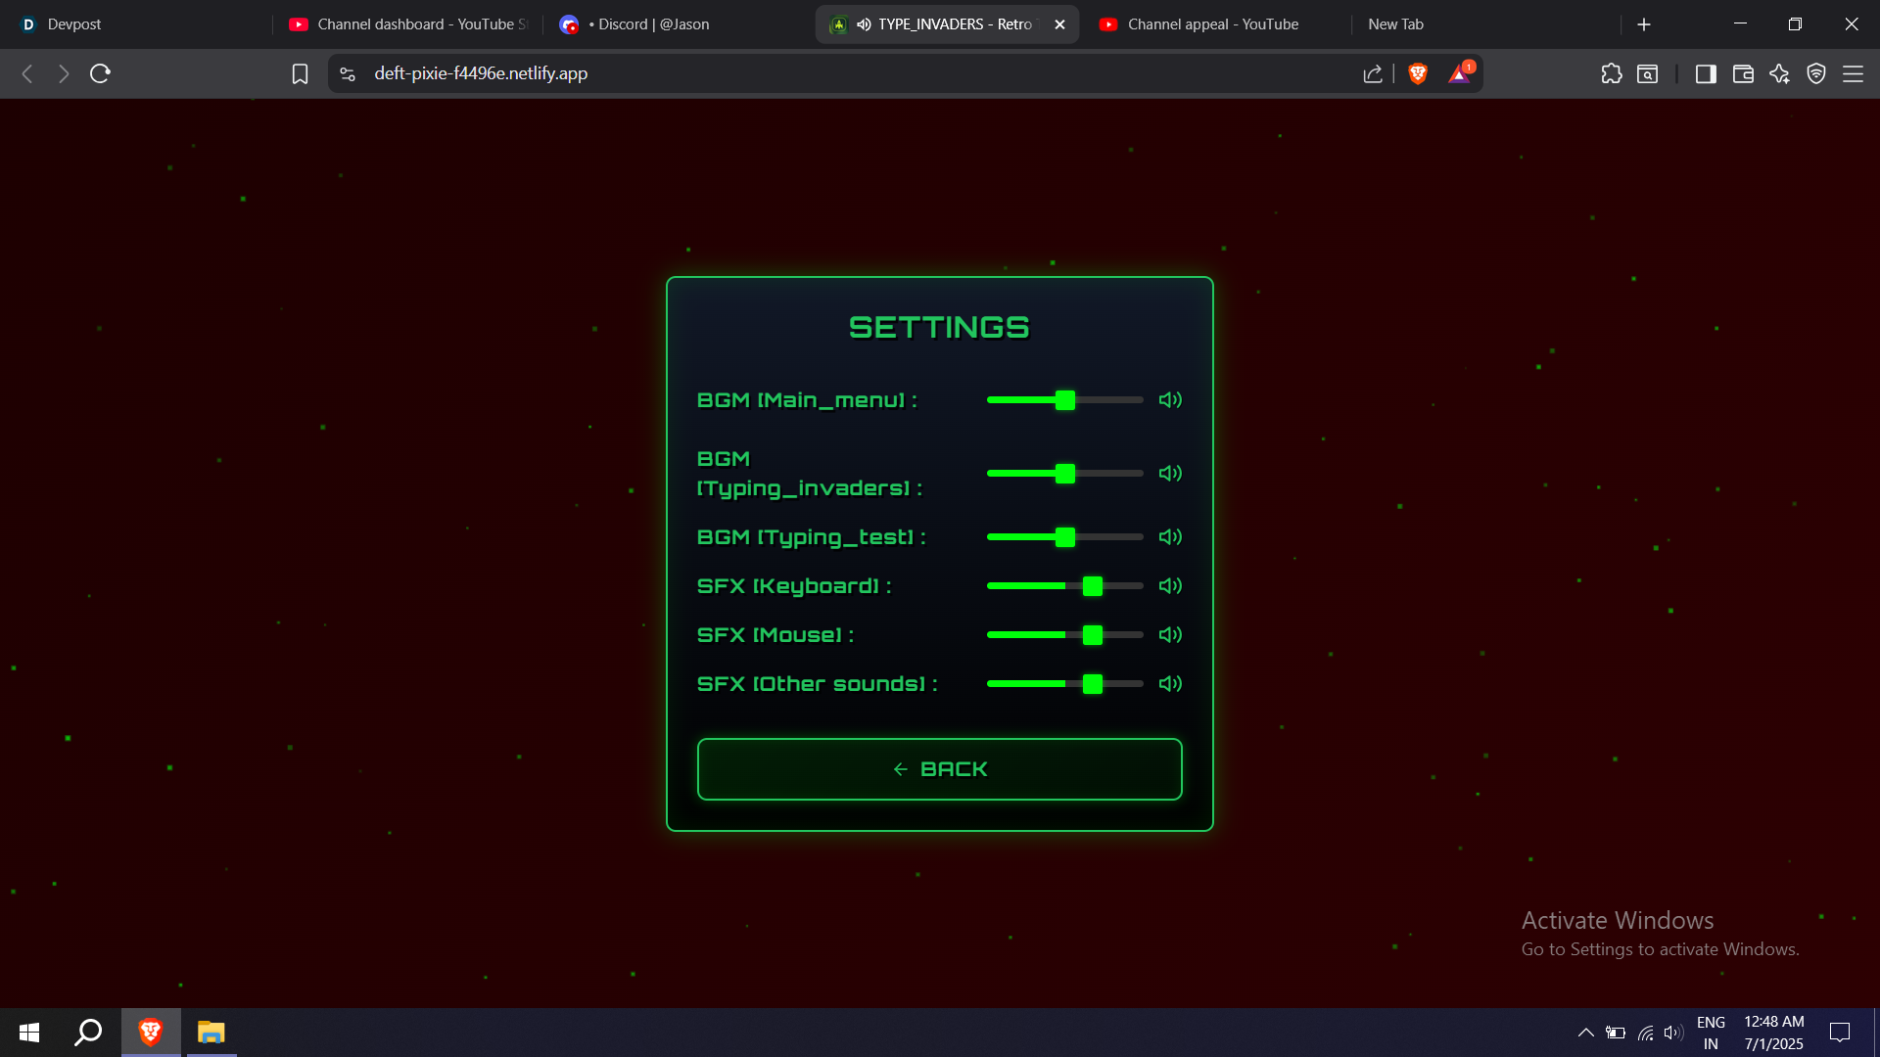Screen dimensions: 1880x1057
Task: Open the Brave Shields lion icon
Action: pos(1417,73)
